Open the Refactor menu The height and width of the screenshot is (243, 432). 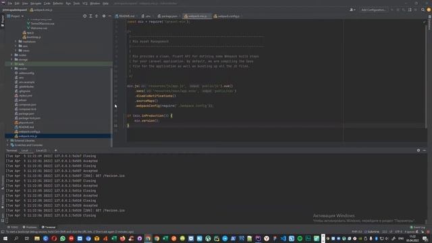coord(58,3)
